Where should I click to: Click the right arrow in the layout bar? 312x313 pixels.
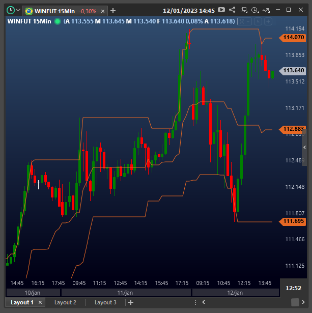[x=303, y=302]
